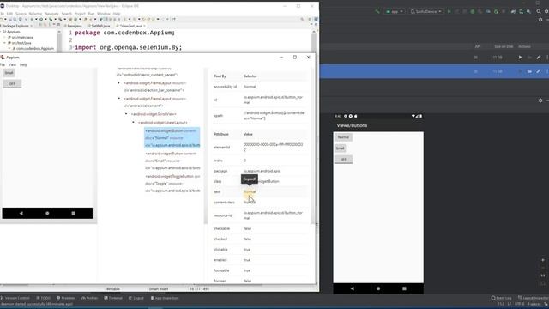Tap OFF toggle button in emulator

pyautogui.click(x=343, y=160)
